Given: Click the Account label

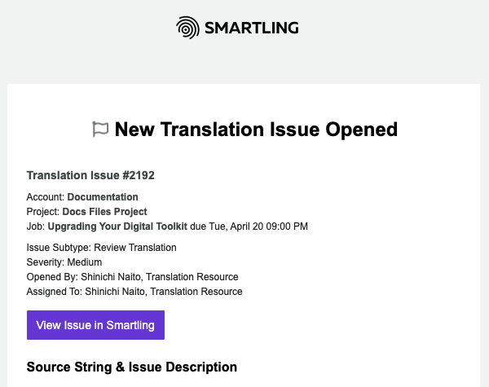Looking at the screenshot, I should click(46, 197).
